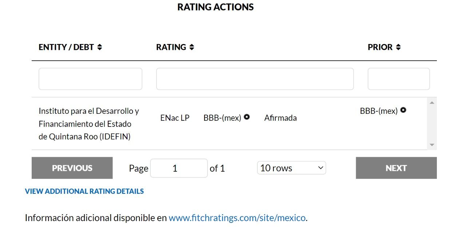Click the Rating column header text
Screen dimensions: 466x232
pyautogui.click(x=171, y=47)
